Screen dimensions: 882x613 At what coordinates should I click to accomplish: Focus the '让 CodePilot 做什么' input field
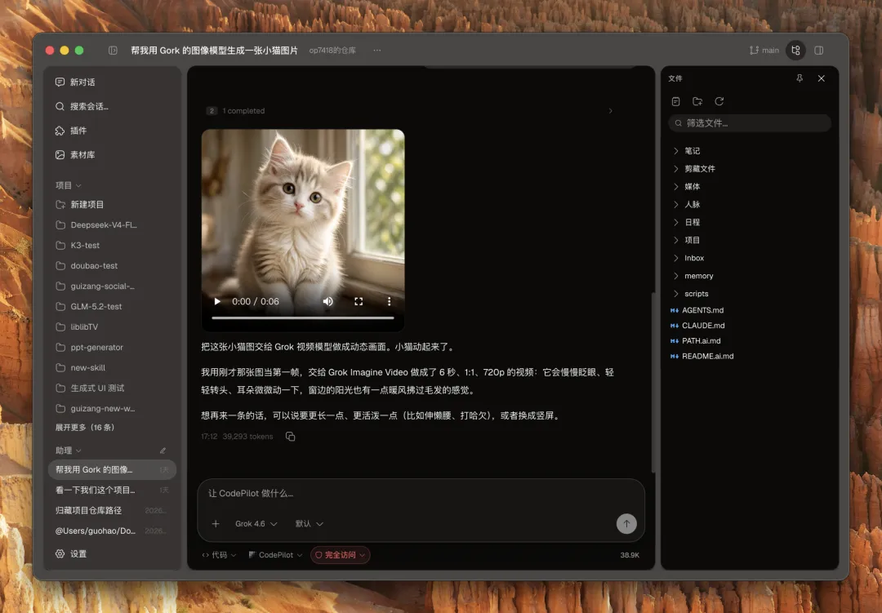(x=421, y=493)
